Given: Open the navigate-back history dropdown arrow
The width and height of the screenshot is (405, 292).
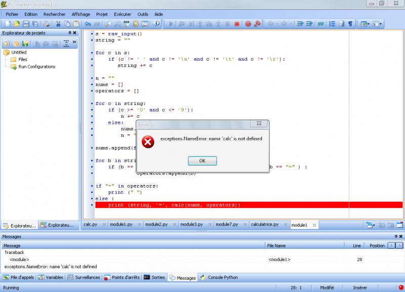Looking at the screenshot, I should coord(277,24).
